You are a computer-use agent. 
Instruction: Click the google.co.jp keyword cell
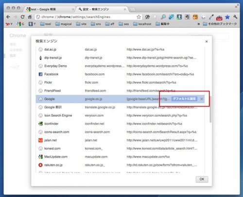(93, 99)
